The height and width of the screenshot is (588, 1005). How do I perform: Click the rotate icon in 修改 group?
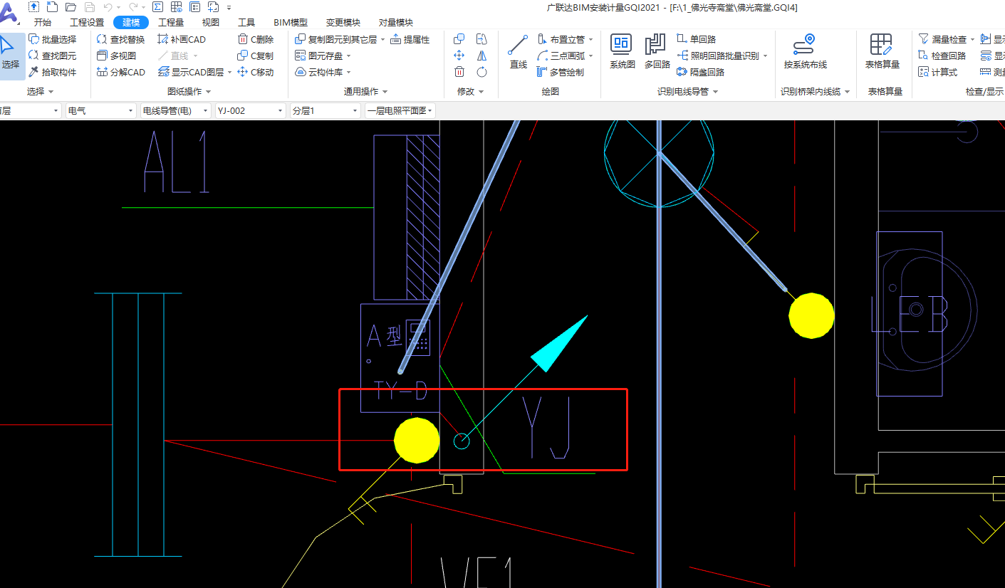(482, 72)
